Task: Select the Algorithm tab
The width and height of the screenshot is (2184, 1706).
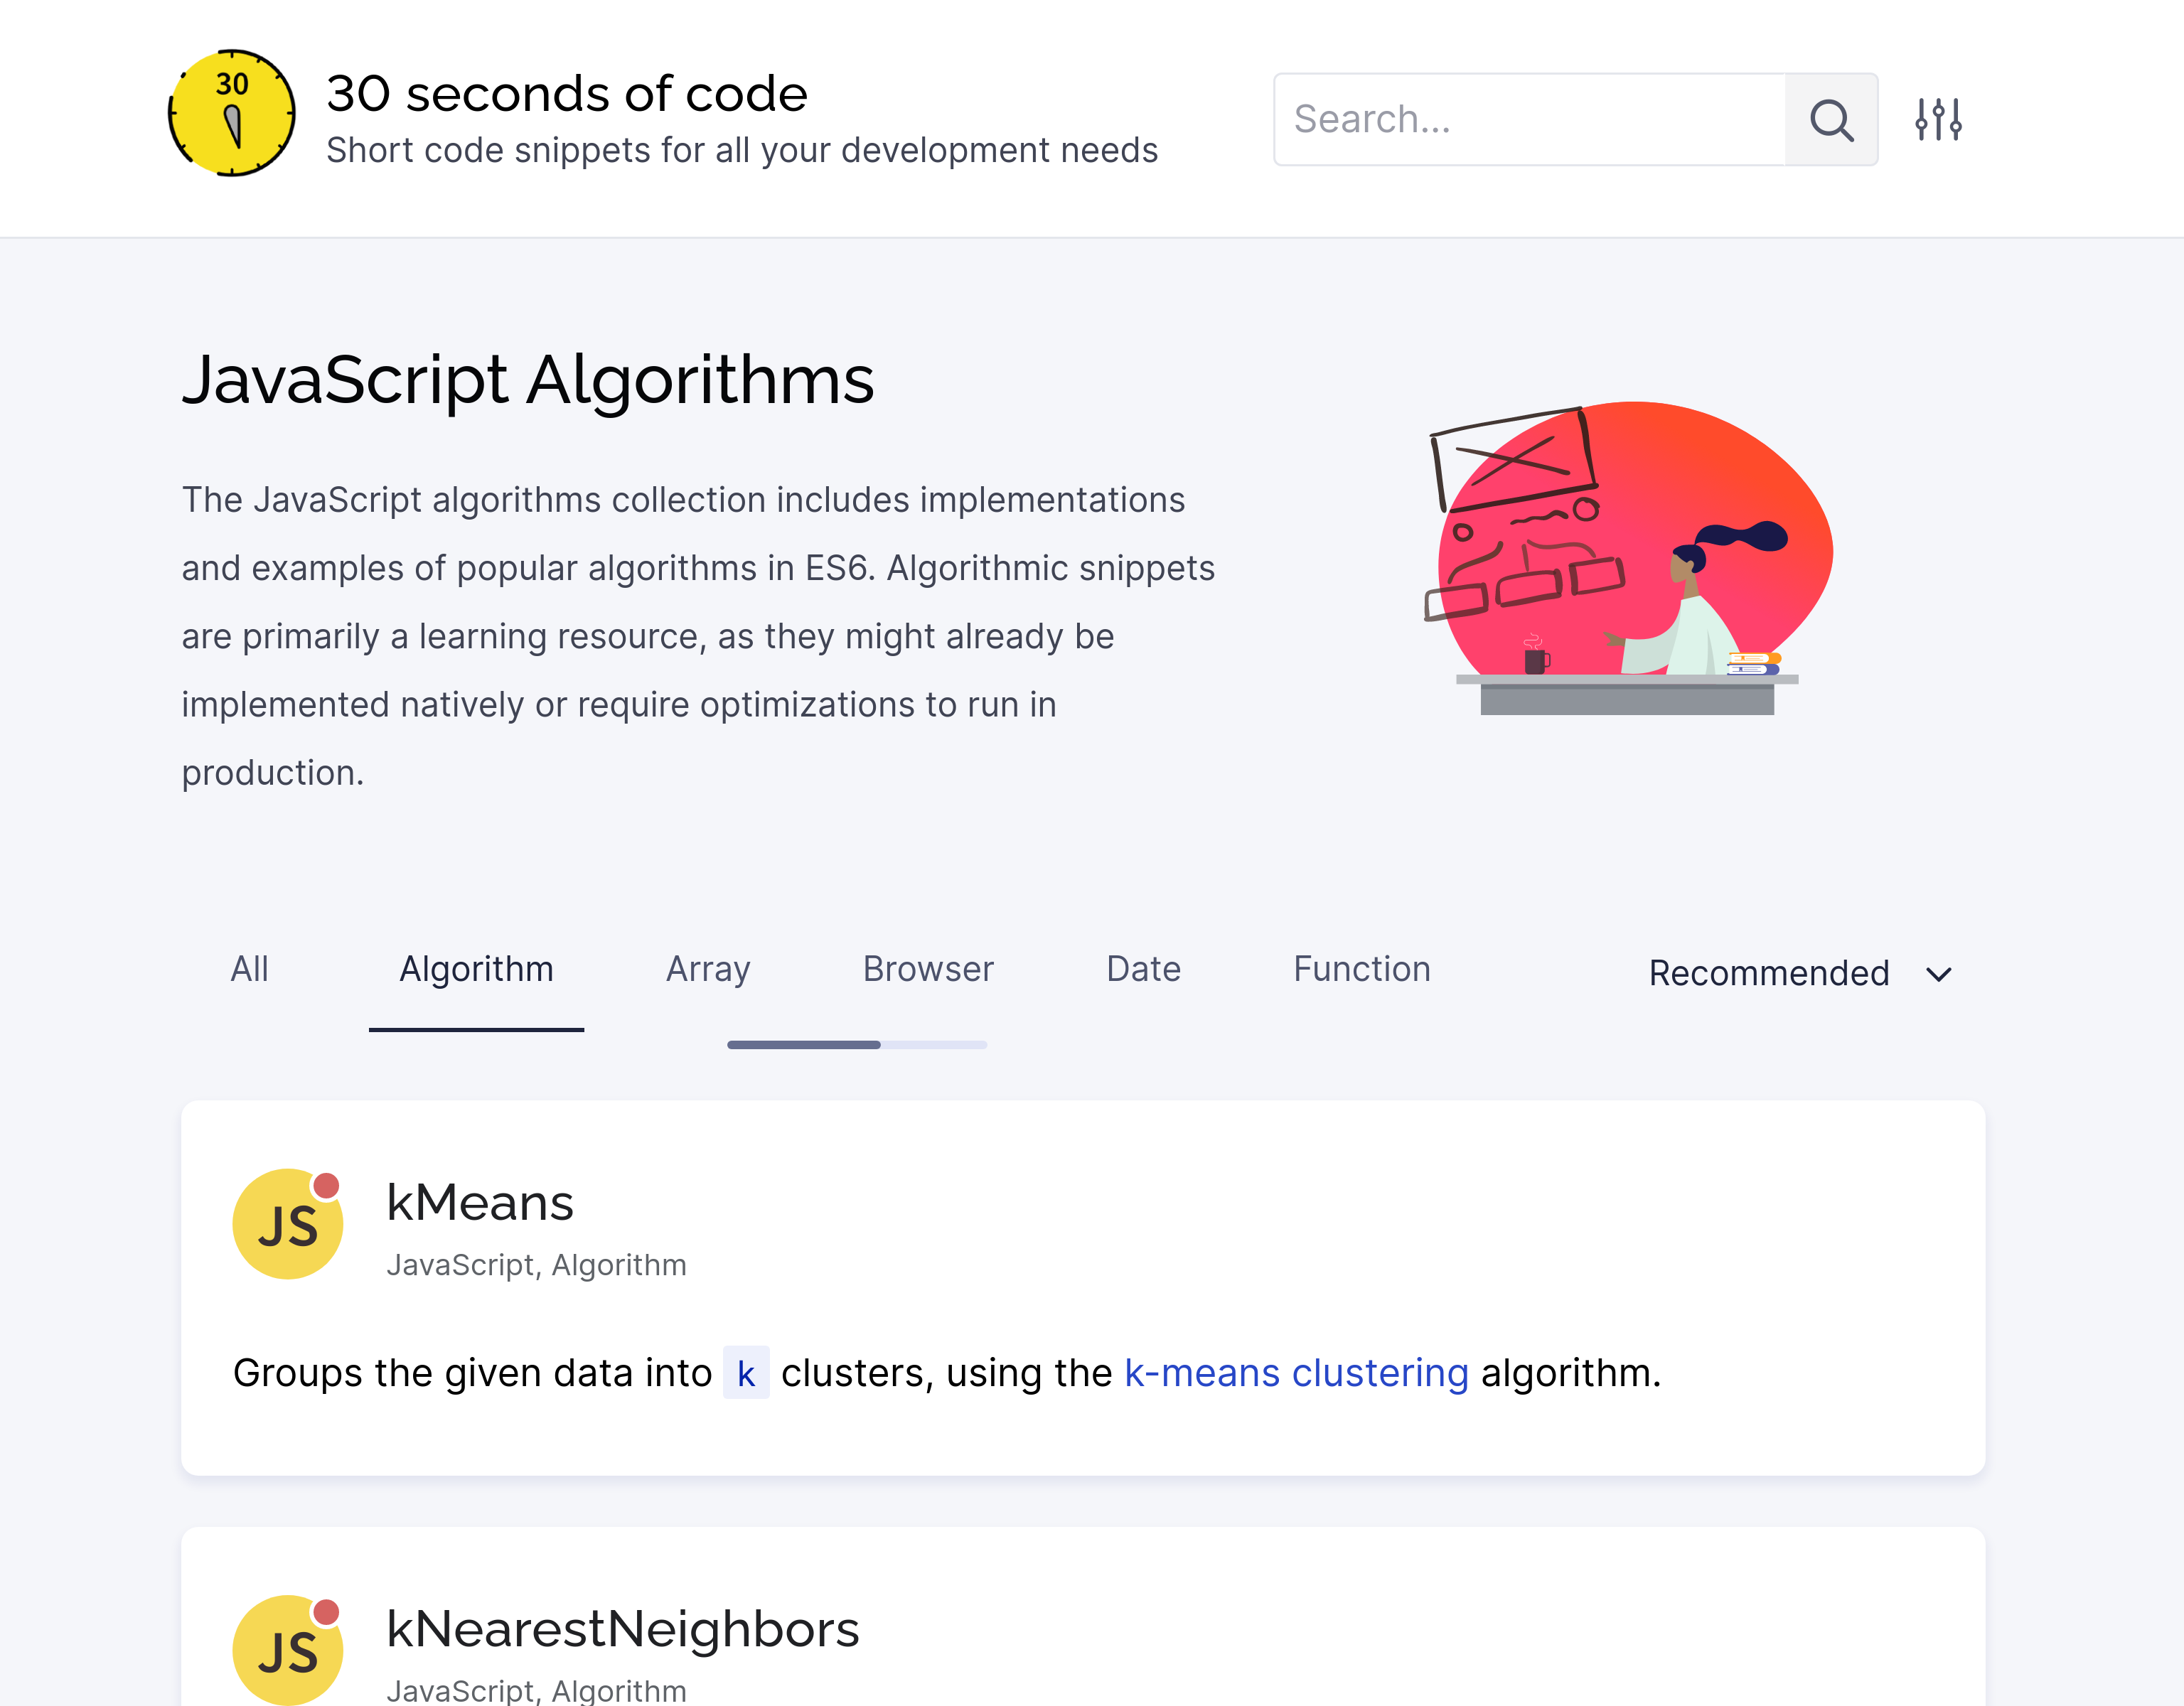Action: pos(476,969)
